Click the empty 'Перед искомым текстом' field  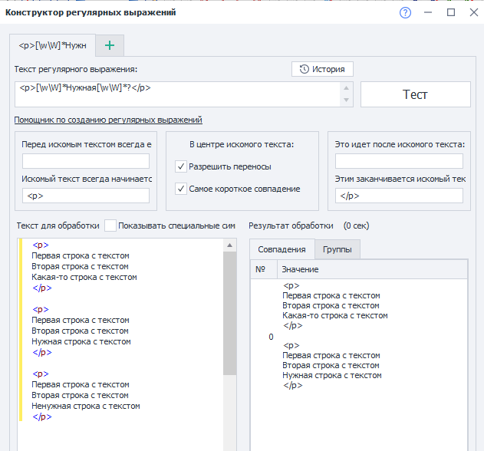tap(86, 161)
